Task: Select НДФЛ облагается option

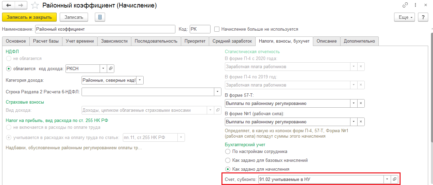Action: coord(9,68)
